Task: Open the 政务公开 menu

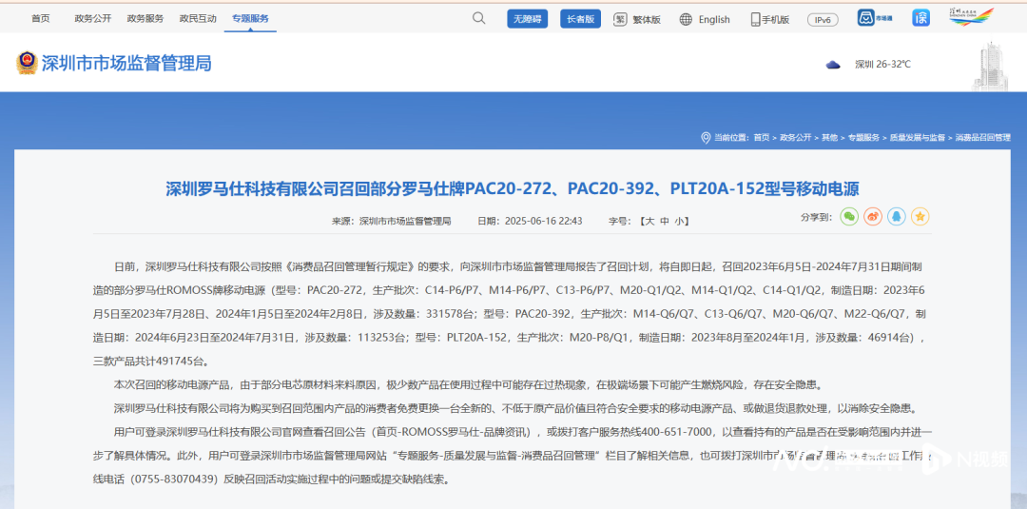Action: (x=93, y=18)
